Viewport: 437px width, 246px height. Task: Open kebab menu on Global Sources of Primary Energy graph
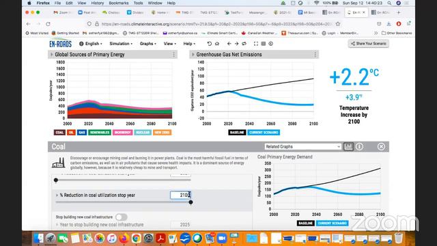tap(173, 55)
